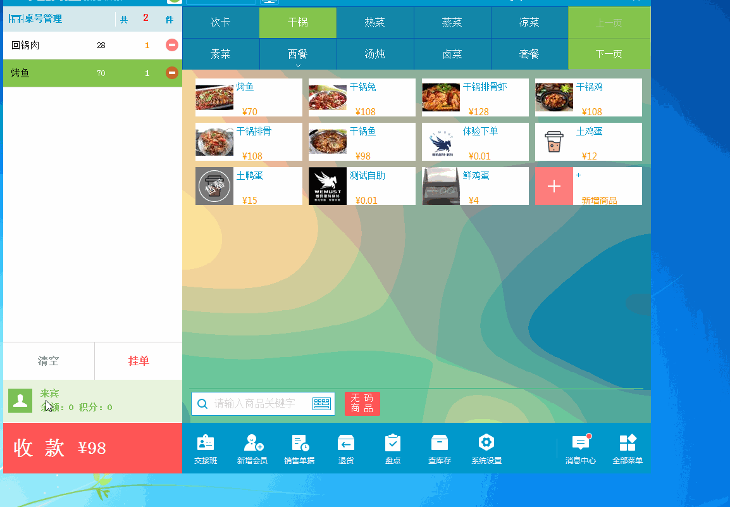The width and height of the screenshot is (730, 507).
Task: Click the 挂单 hold order button
Action: (139, 361)
